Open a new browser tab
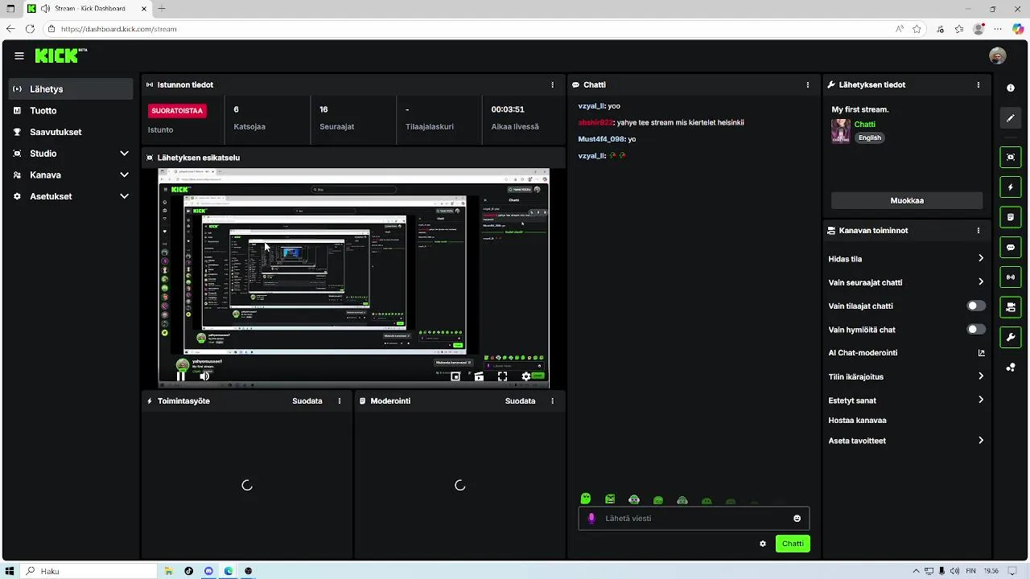 tap(162, 9)
